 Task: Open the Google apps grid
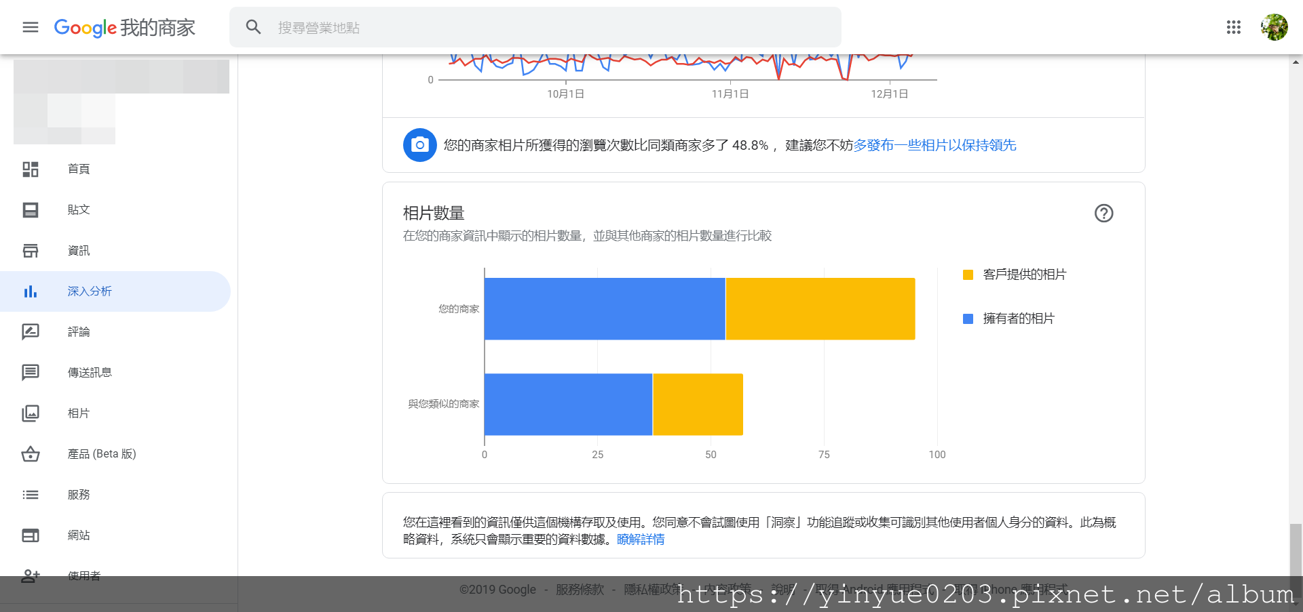click(1234, 27)
